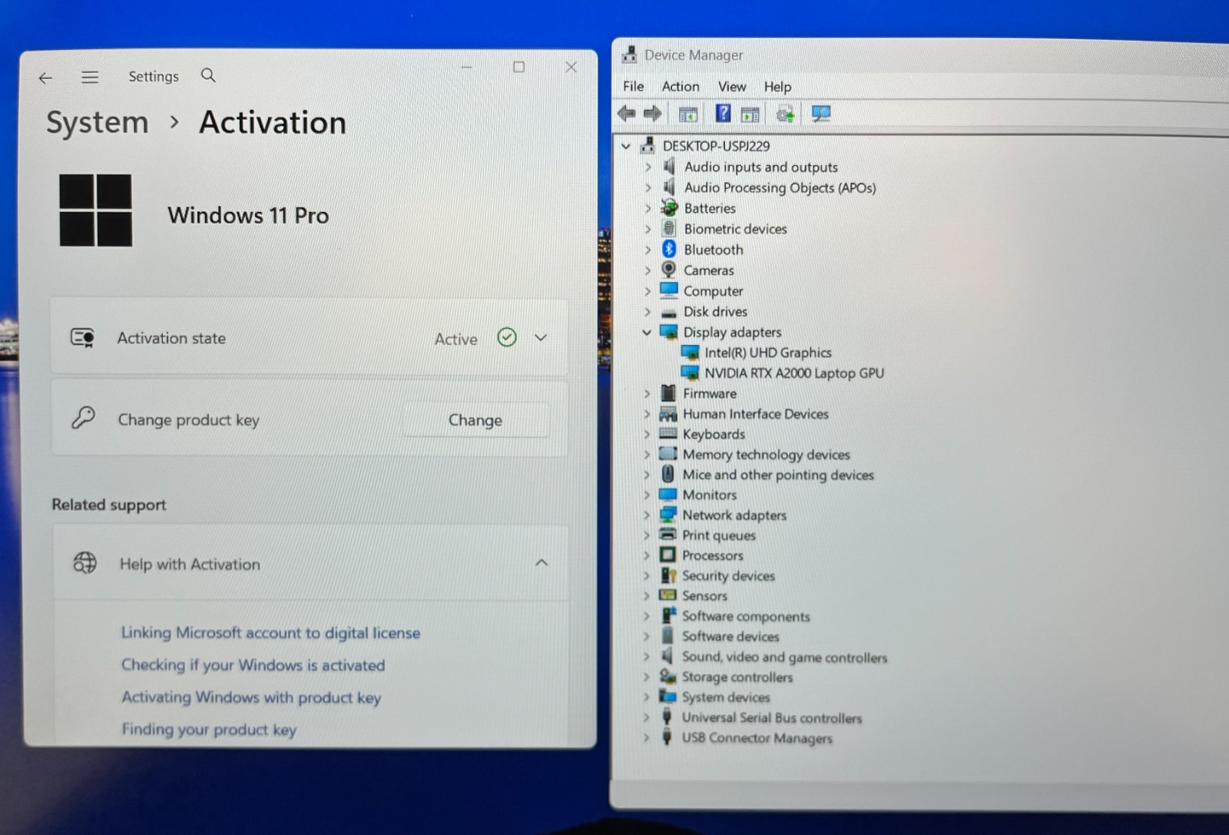
Task: Open the Settings hamburger navigation menu
Action: (90, 77)
